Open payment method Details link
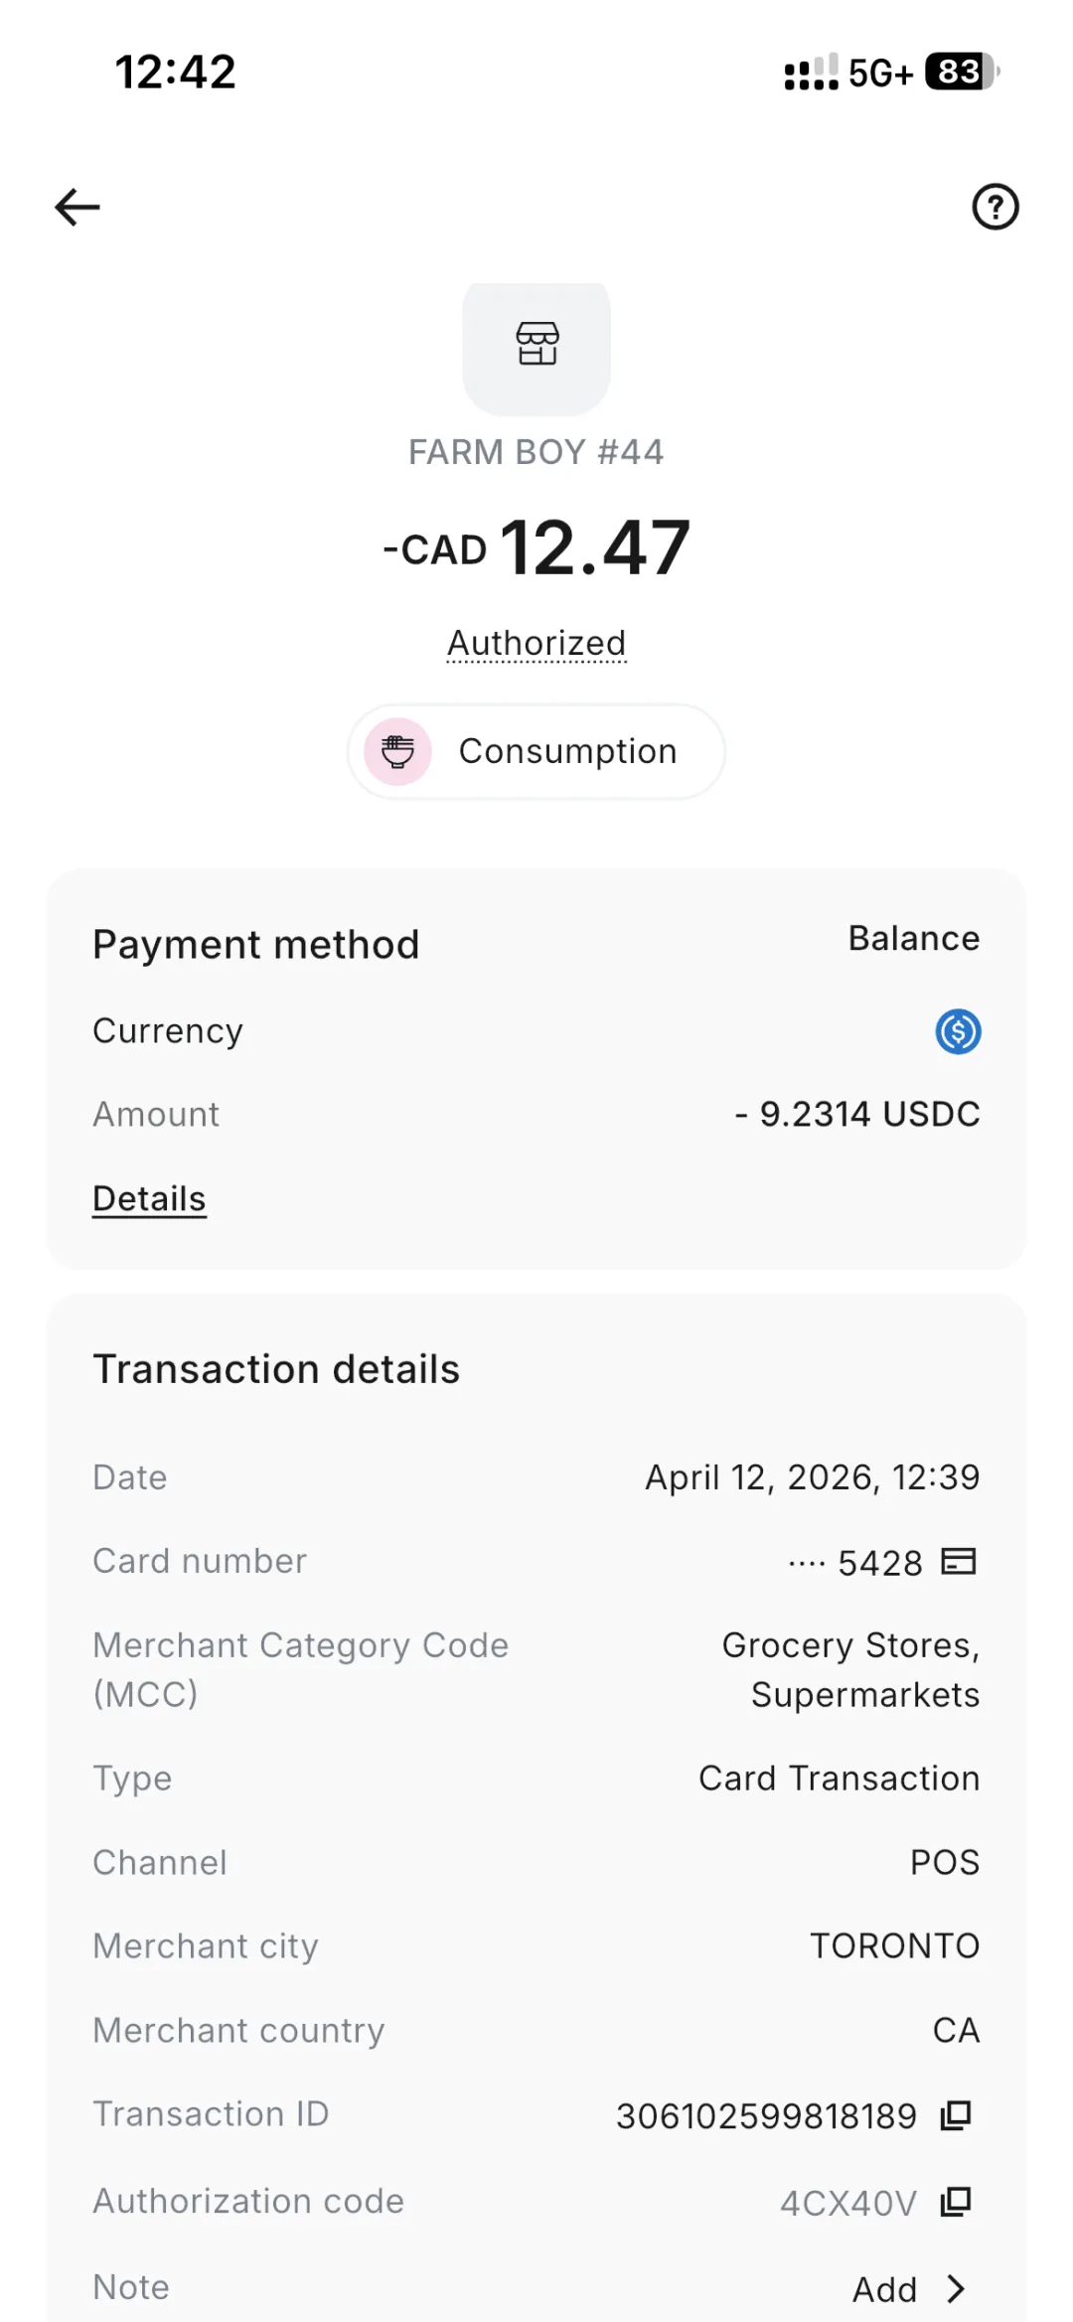 [x=149, y=1198]
